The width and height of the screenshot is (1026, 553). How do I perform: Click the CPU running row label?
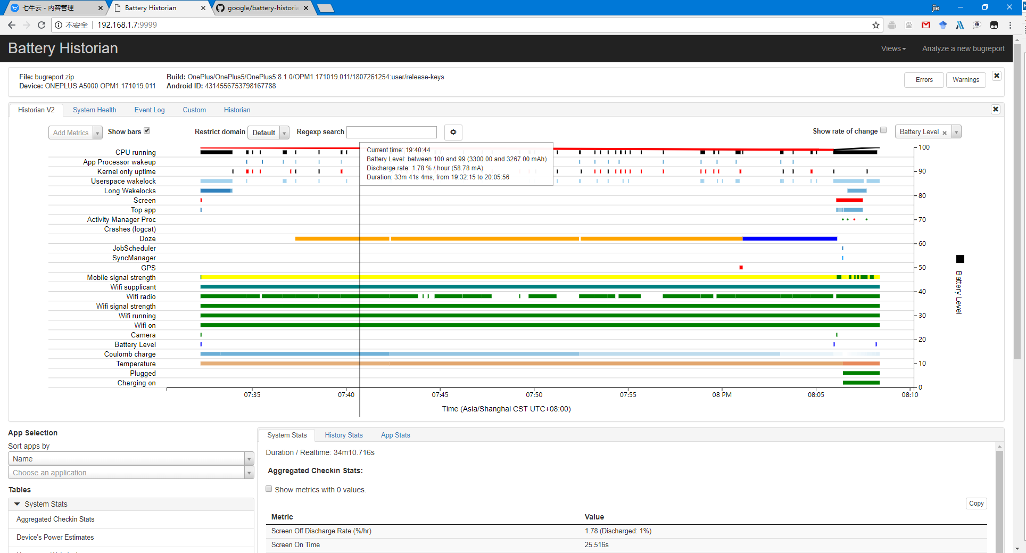click(136, 152)
